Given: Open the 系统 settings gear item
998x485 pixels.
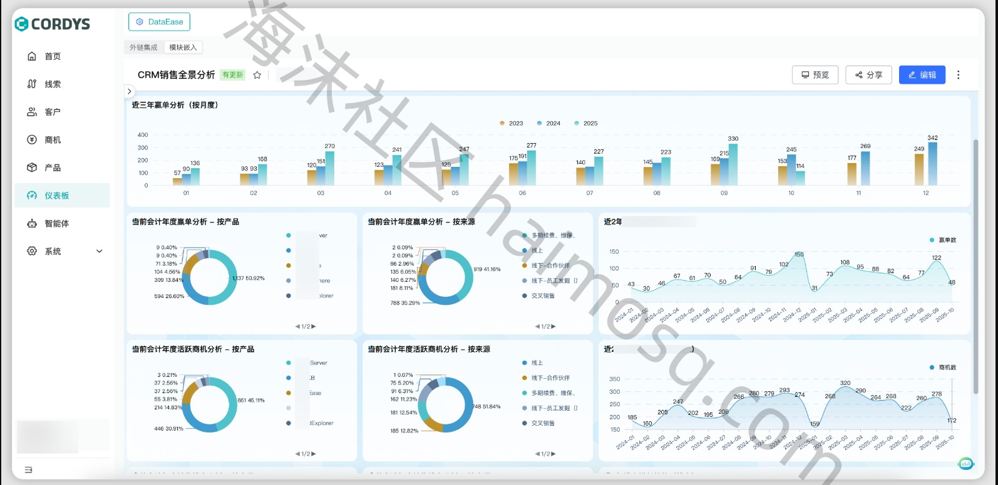Looking at the screenshot, I should [32, 251].
